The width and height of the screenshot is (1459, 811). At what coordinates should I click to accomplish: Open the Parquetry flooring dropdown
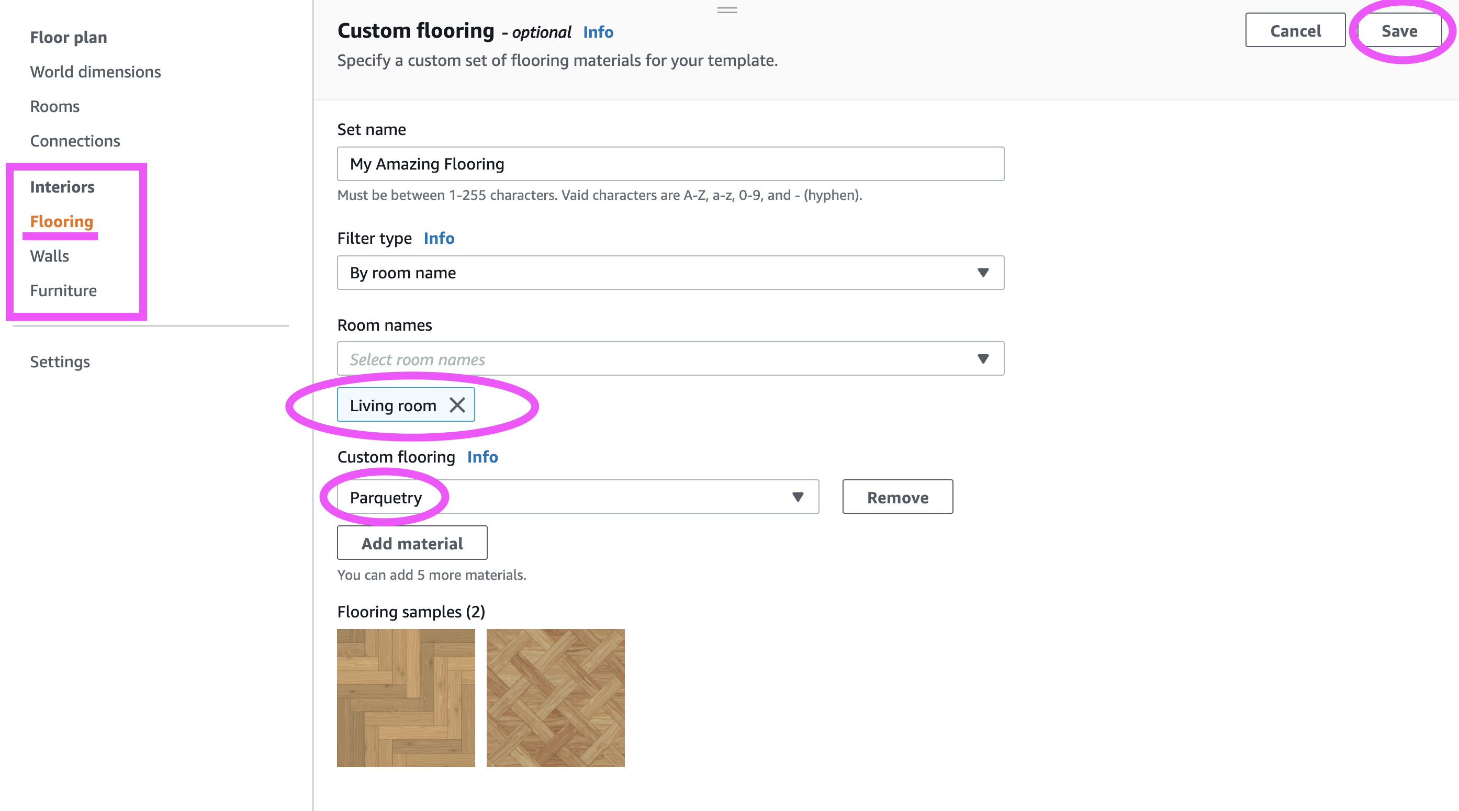pos(577,497)
